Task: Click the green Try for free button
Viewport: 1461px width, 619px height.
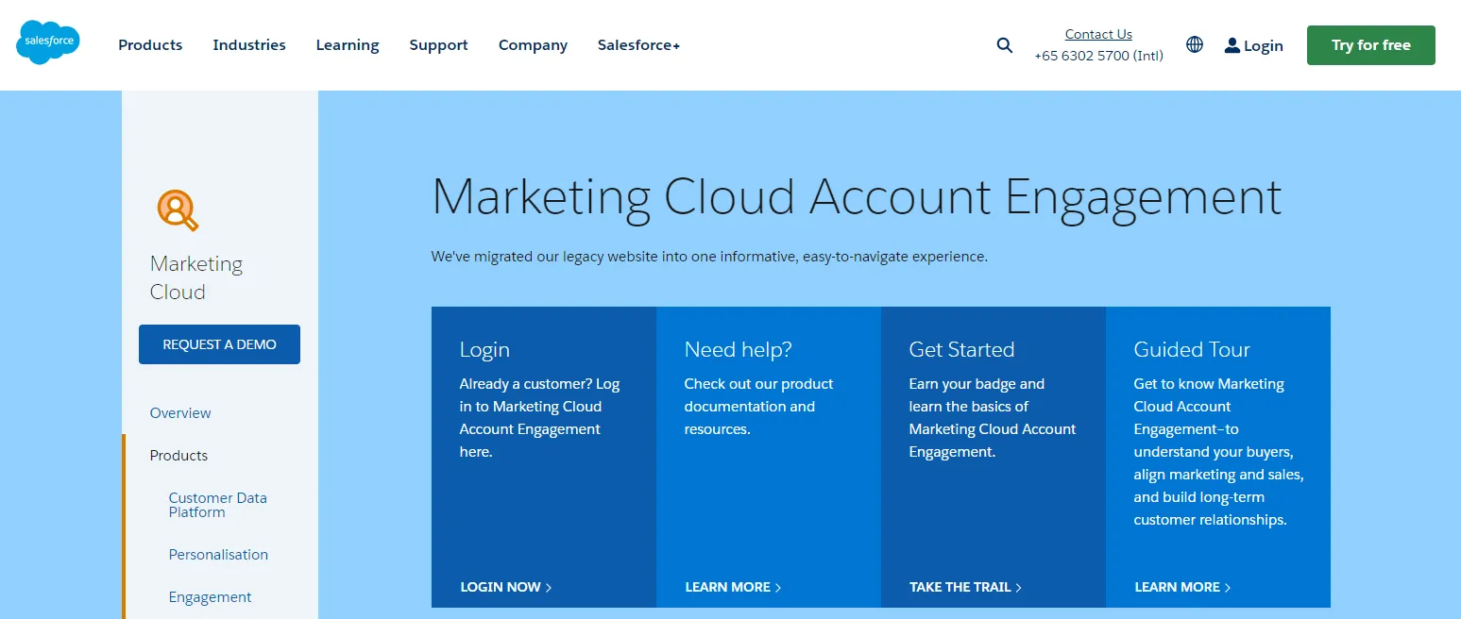Action: click(x=1370, y=45)
